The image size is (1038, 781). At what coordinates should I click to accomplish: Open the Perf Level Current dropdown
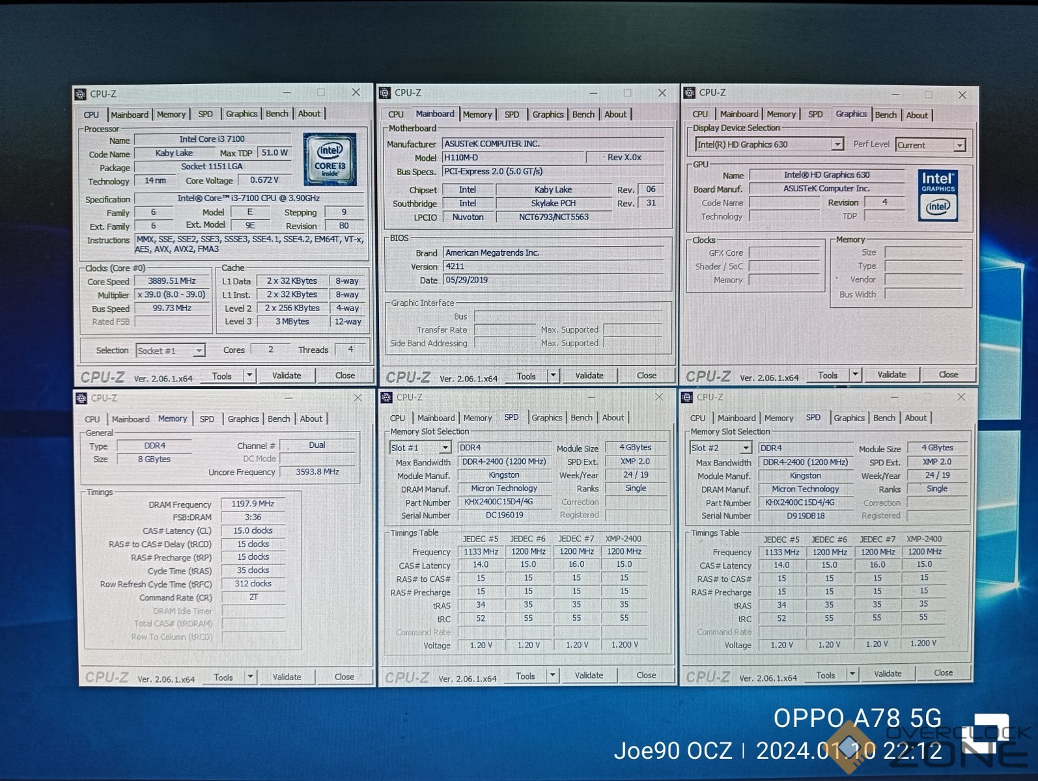click(x=931, y=145)
